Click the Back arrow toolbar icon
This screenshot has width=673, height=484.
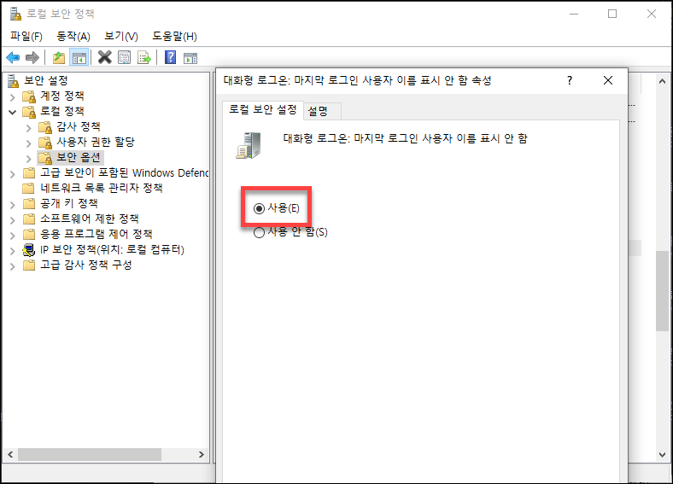[13, 57]
